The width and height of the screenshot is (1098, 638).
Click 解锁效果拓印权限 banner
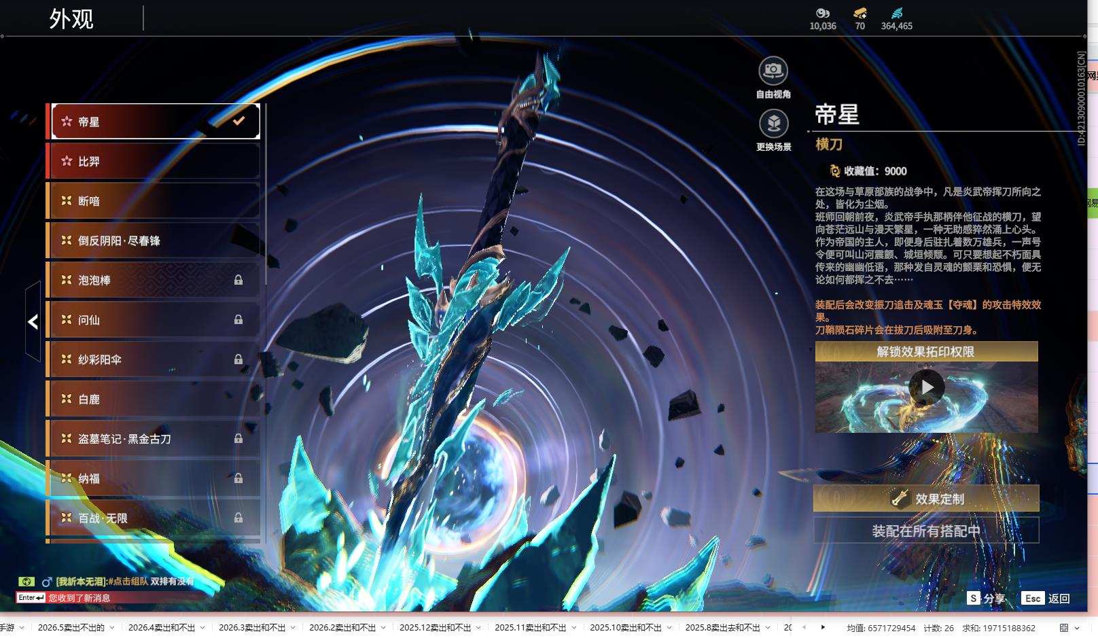[926, 351]
